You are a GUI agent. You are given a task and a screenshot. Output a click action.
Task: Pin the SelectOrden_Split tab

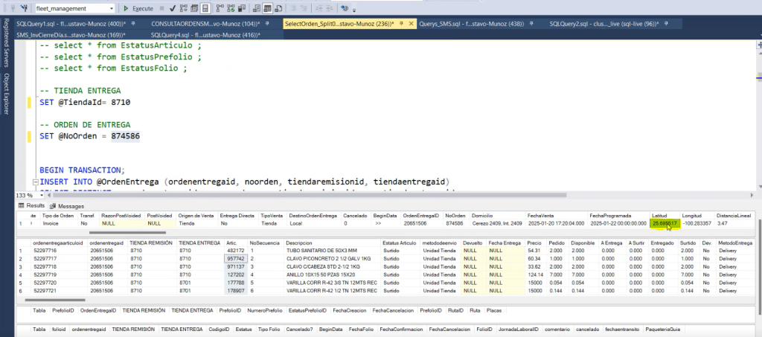[401, 23]
